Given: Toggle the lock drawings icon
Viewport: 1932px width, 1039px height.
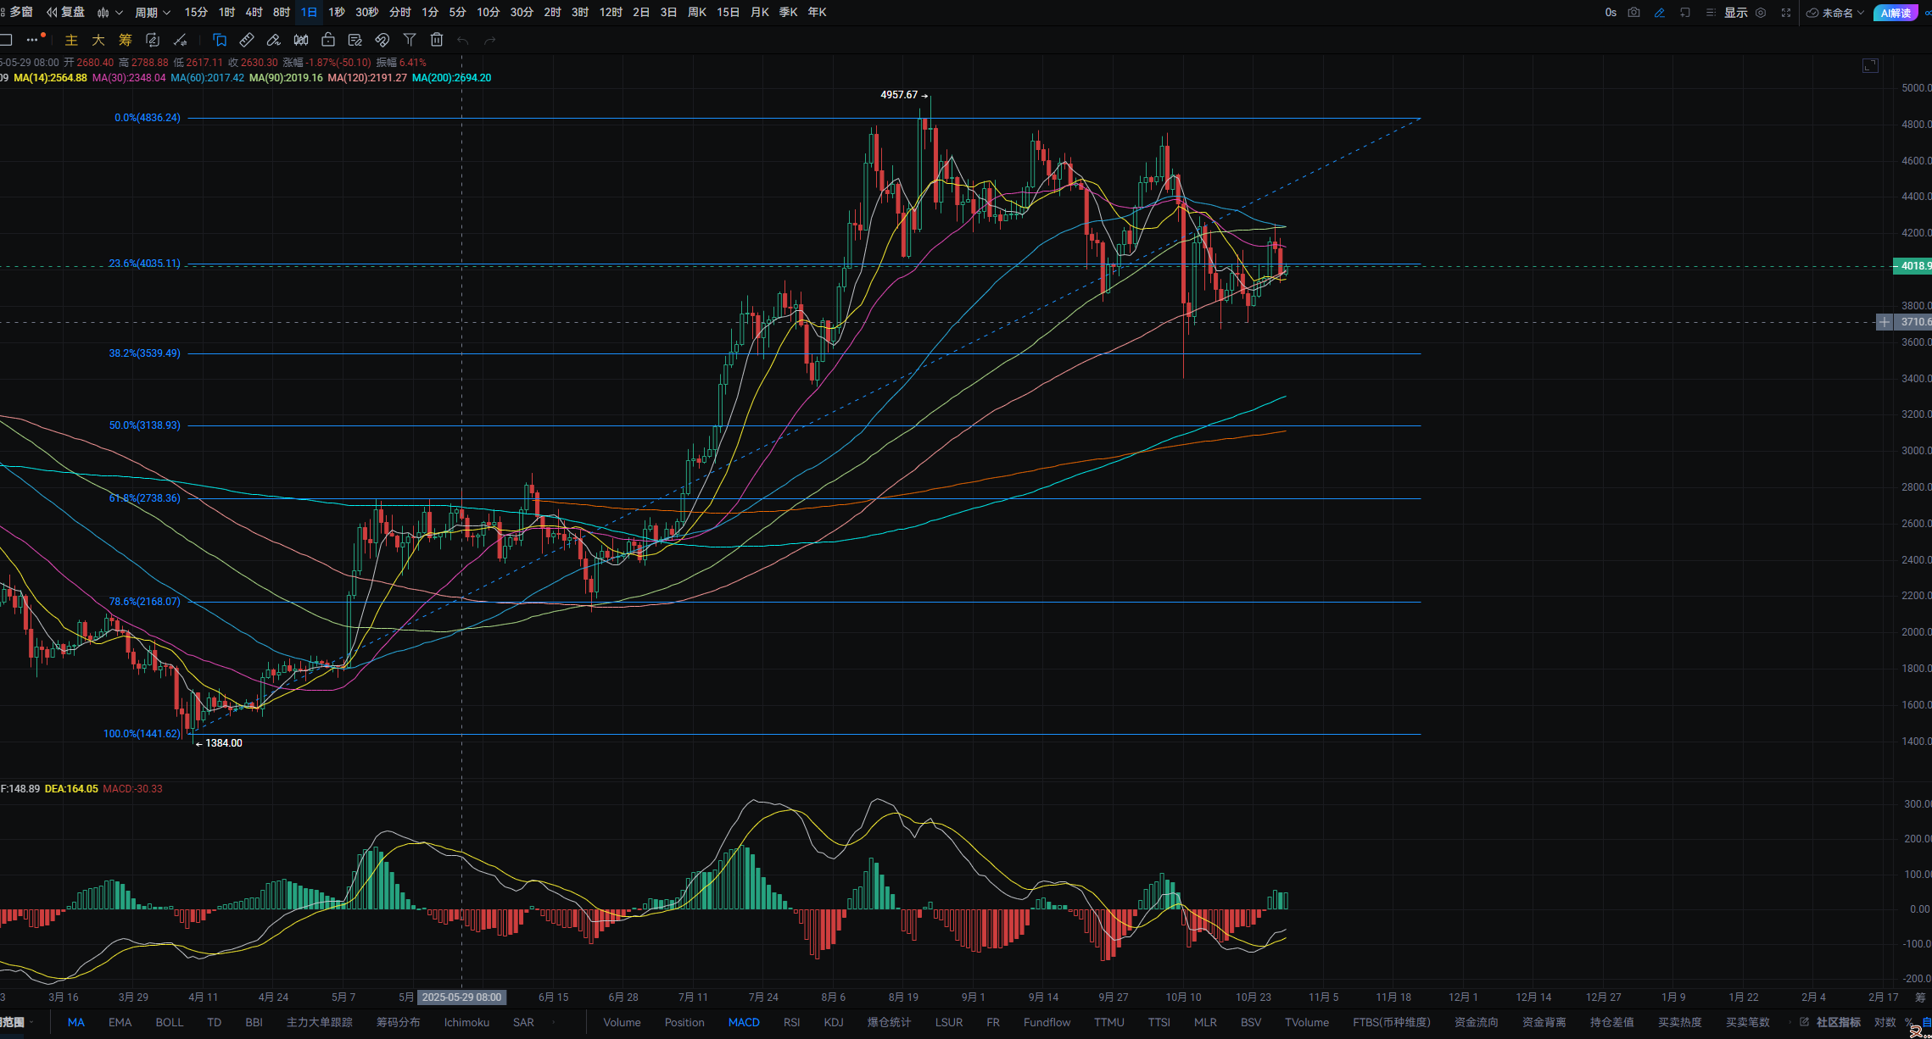Looking at the screenshot, I should click(x=328, y=40).
